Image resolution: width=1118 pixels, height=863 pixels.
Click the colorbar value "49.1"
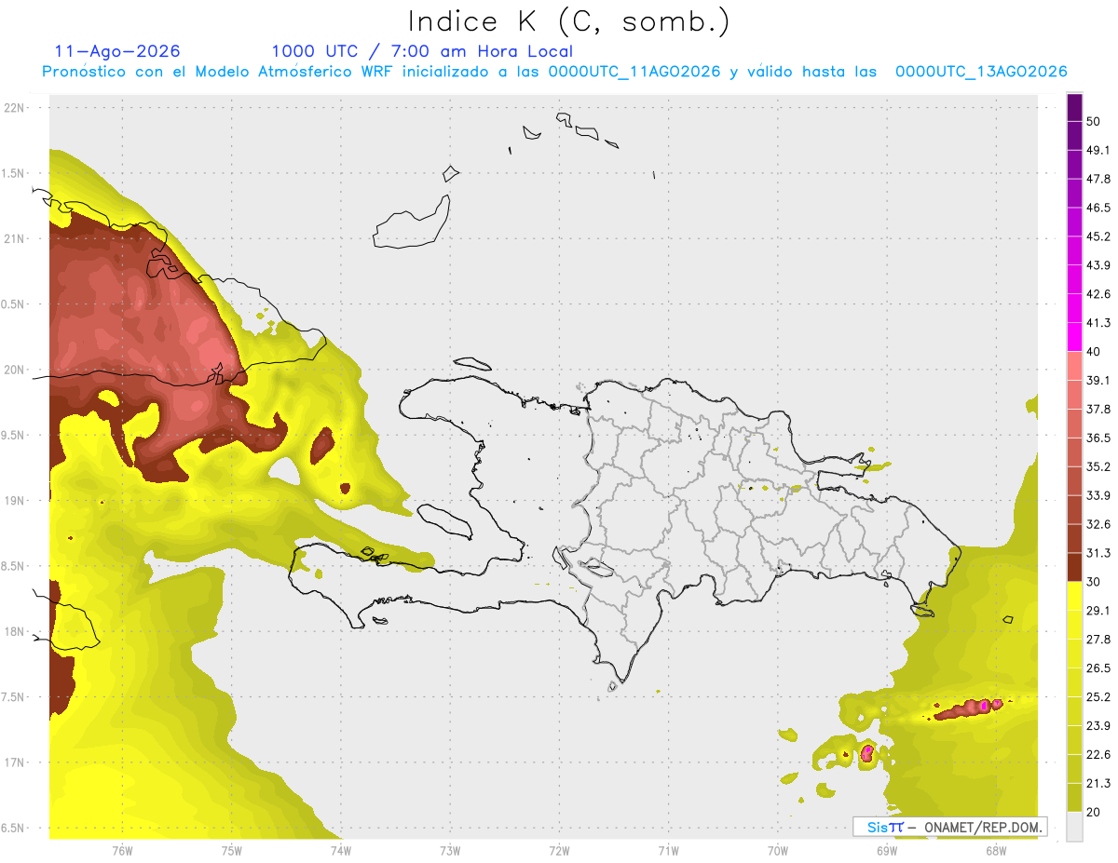pyautogui.click(x=1098, y=150)
